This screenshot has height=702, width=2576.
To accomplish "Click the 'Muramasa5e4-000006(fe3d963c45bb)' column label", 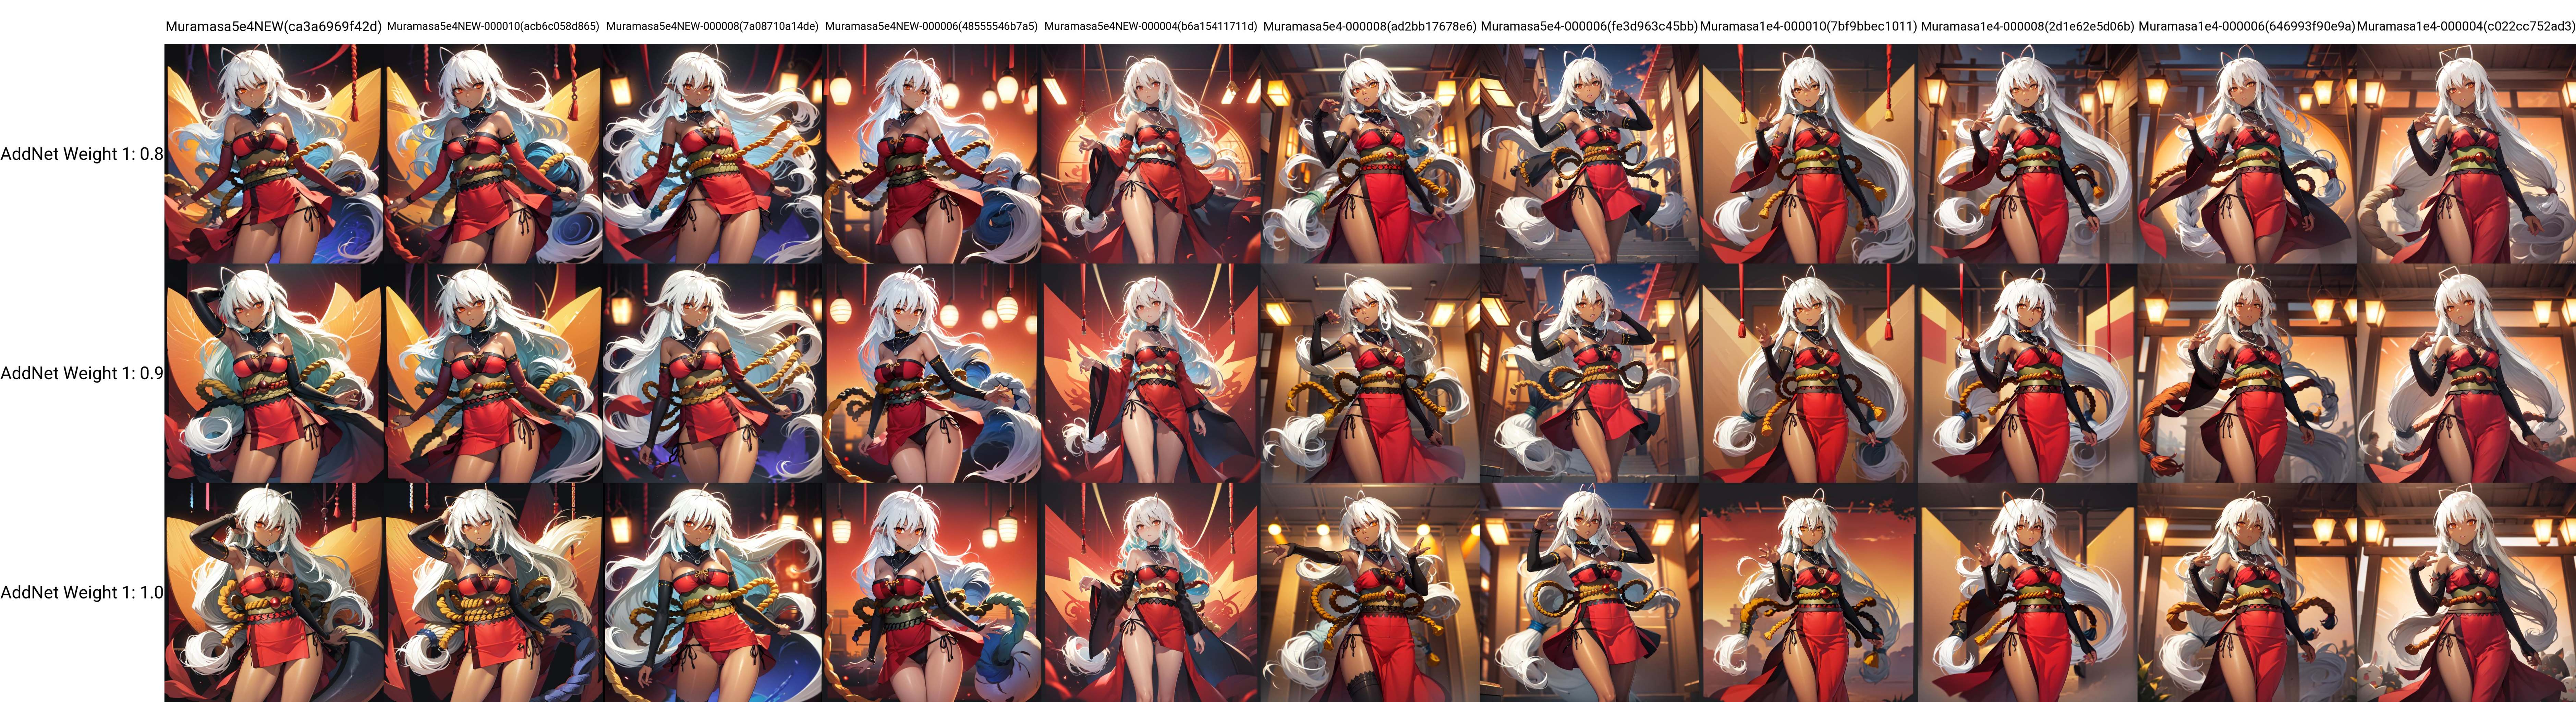I will pos(1589,27).
